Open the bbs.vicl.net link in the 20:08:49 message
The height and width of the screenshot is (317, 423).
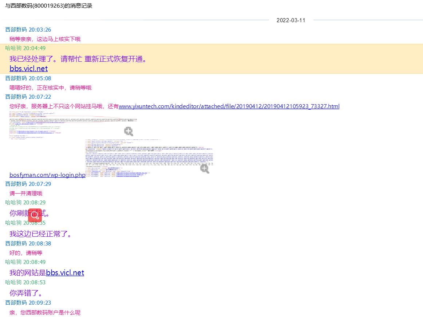pos(65,272)
